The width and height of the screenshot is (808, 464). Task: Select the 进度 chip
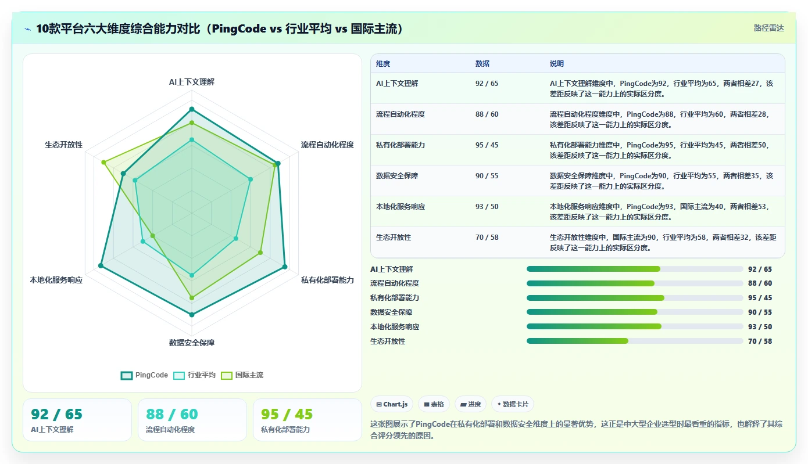(470, 404)
